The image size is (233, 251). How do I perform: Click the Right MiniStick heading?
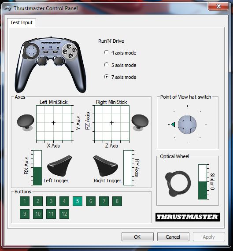point(111,102)
